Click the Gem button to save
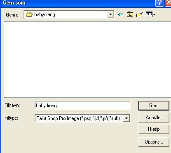Screen dimensions: 171x153 coord(154,106)
